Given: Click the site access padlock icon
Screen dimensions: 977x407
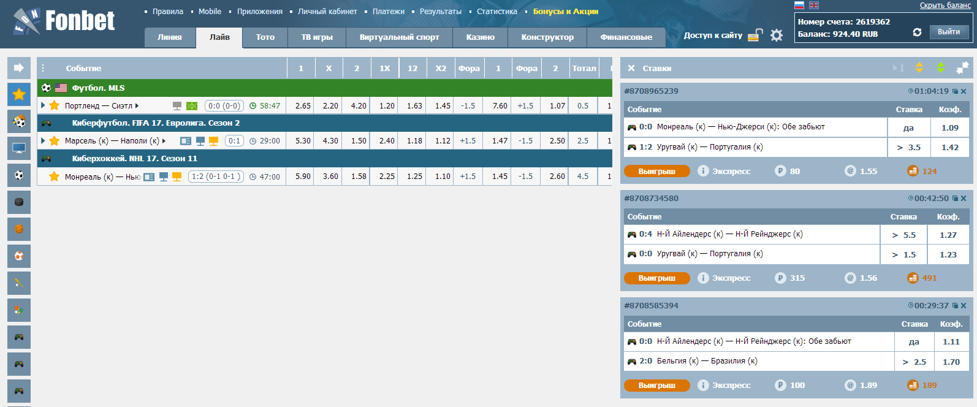Looking at the screenshot, I should pos(756,35).
